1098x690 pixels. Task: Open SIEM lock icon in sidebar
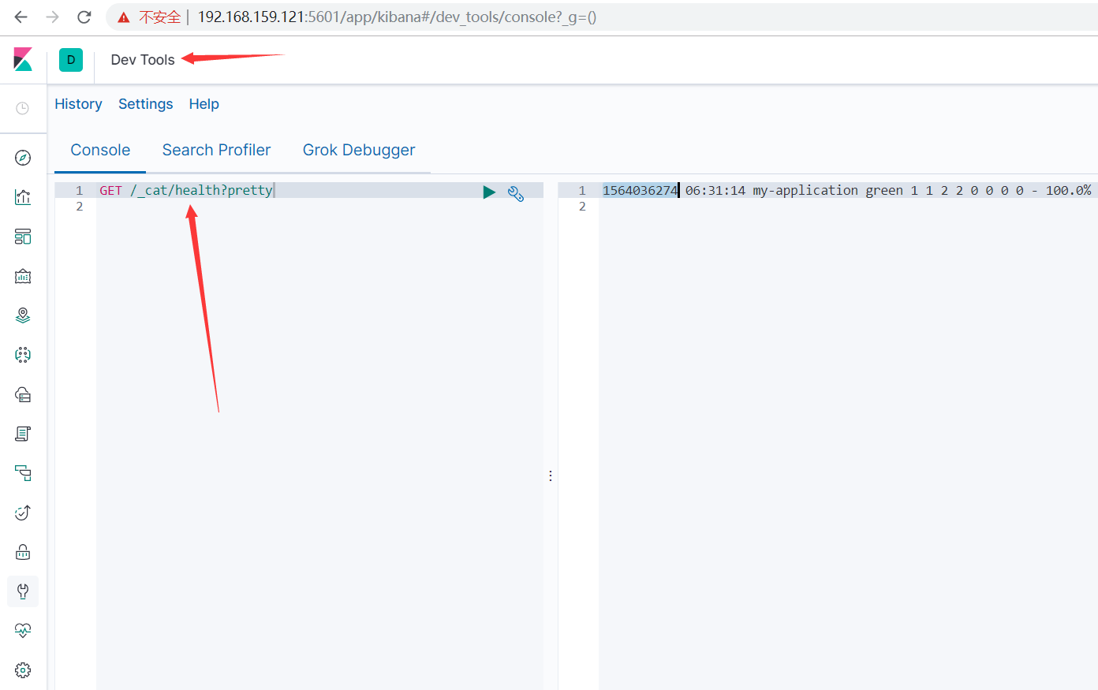[23, 552]
